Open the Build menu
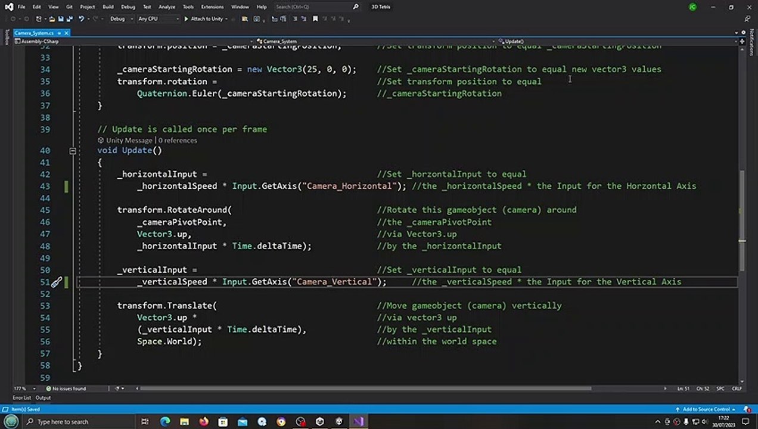 [108, 7]
